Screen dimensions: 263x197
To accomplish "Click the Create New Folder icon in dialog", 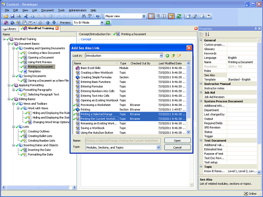I will [x=179, y=55].
